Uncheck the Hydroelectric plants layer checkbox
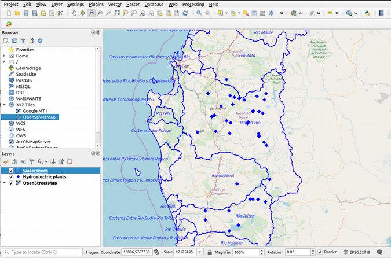This screenshot has width=391, height=258. point(11,177)
